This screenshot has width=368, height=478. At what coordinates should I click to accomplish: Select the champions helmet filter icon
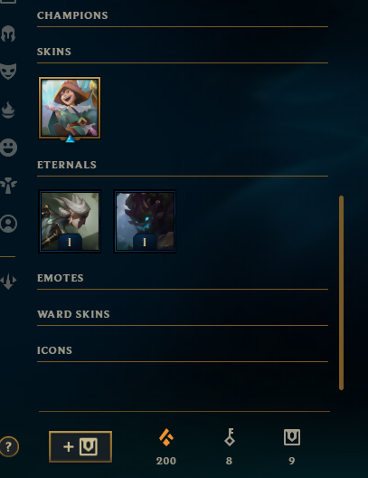pyautogui.click(x=8, y=33)
